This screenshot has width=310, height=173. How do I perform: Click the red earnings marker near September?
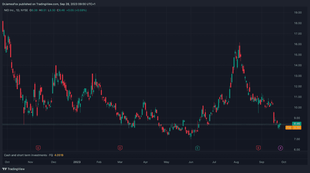pyautogui.click(x=258, y=148)
